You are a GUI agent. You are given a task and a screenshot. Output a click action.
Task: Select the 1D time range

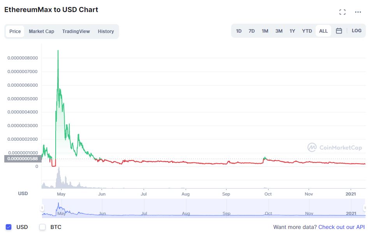pos(239,31)
